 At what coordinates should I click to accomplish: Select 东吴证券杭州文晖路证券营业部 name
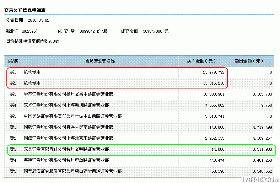tap(66, 149)
